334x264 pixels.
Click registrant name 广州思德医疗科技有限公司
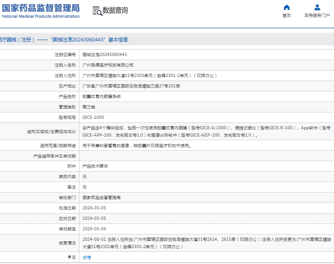(108, 65)
